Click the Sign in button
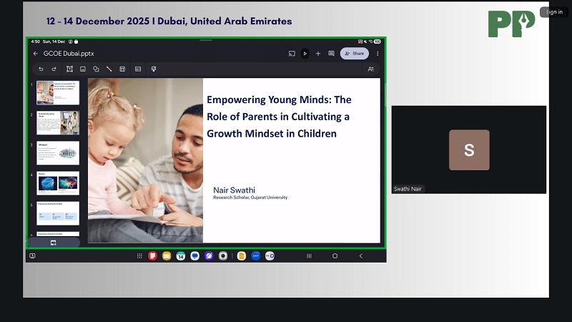The height and width of the screenshot is (322, 572). 554,11
